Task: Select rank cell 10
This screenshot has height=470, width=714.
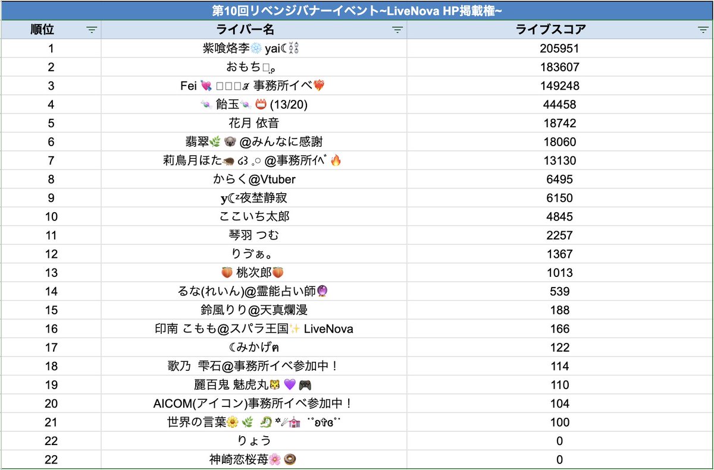Action: click(x=51, y=217)
